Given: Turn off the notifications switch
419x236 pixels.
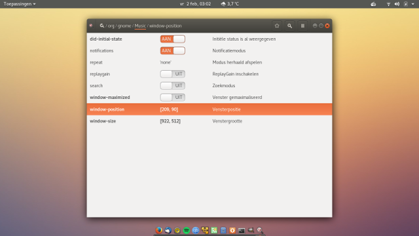Looking at the screenshot, I should click(x=173, y=51).
